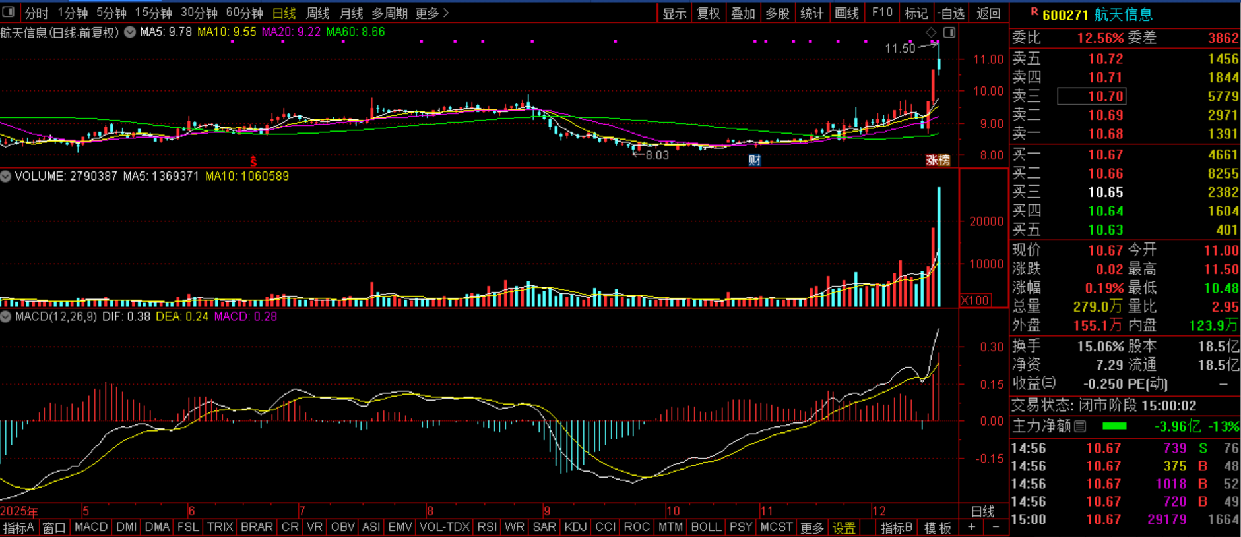
Task: Expand the MACD(12,26,9) indicator dropdown arrow
Action: 6,316
